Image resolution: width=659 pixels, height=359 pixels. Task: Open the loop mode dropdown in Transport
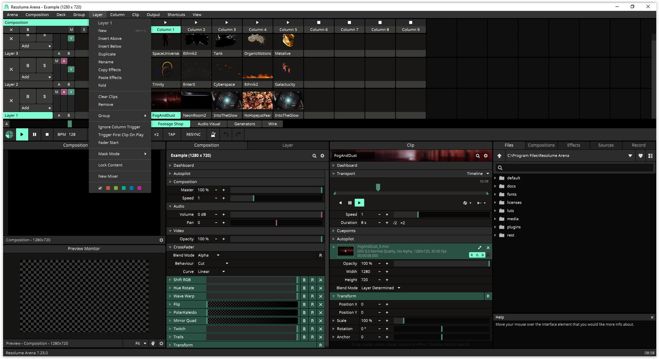pos(467,203)
